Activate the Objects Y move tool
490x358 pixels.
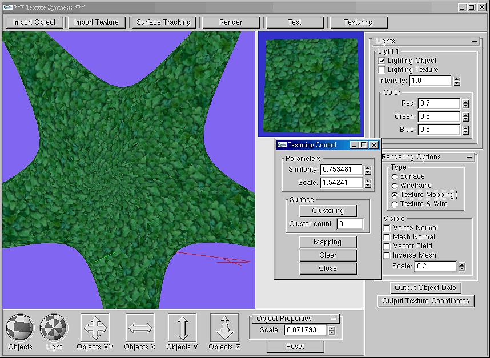pyautogui.click(x=182, y=328)
